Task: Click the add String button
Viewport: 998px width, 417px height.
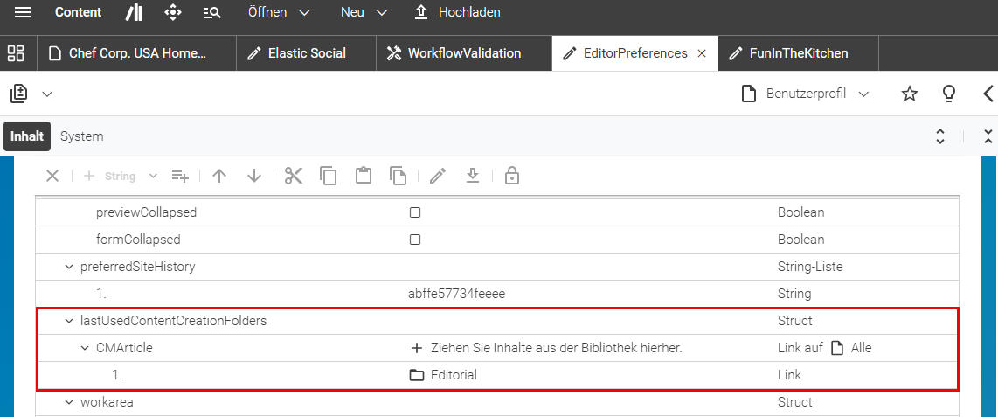Action: [x=110, y=177]
